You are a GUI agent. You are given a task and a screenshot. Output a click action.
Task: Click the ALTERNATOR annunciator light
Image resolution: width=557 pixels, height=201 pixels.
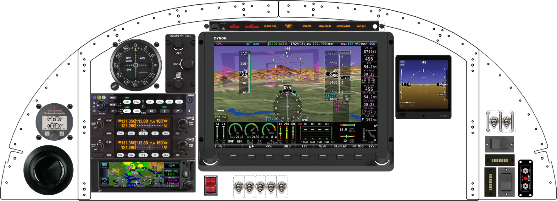343,26
